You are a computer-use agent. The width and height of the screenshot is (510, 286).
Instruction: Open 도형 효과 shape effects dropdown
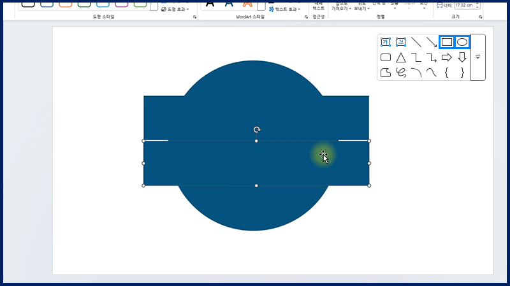(175, 9)
